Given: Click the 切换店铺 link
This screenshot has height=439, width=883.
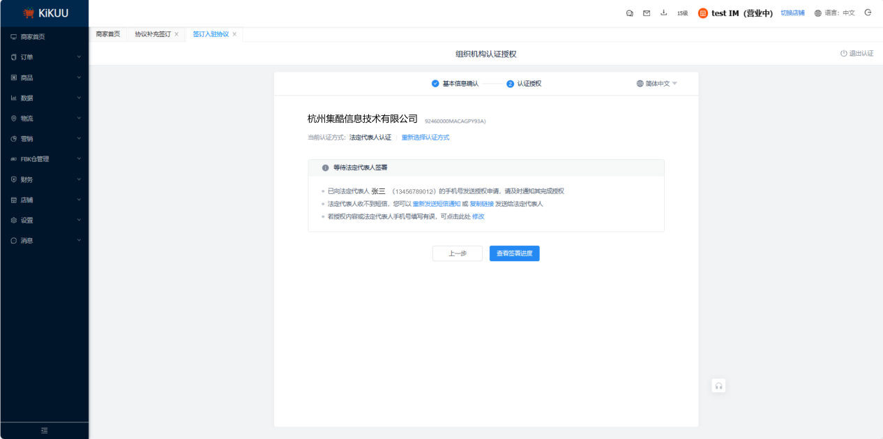Looking at the screenshot, I should click(x=792, y=13).
